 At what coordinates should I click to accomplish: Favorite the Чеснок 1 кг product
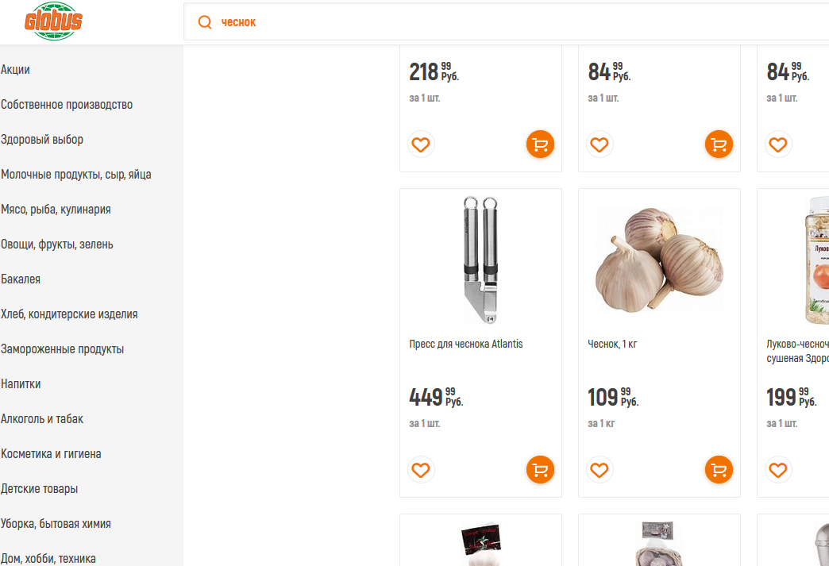point(600,469)
